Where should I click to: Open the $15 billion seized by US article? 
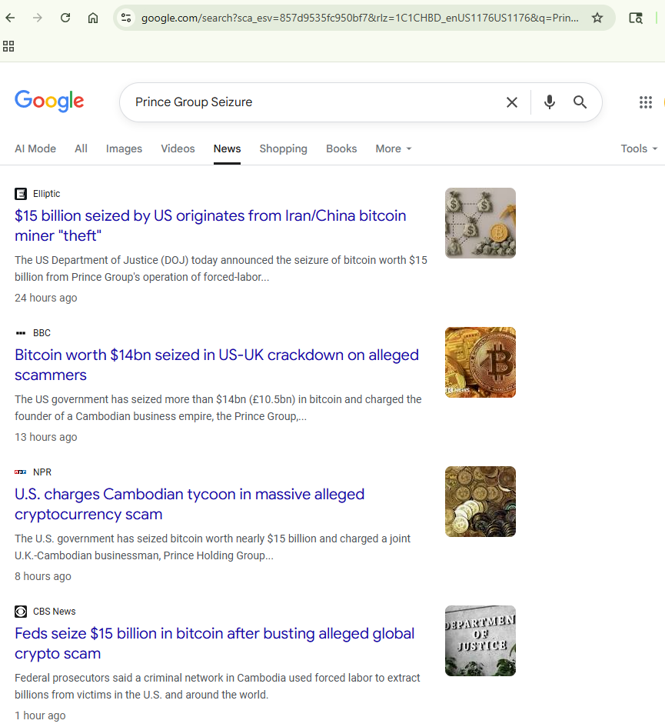211,226
